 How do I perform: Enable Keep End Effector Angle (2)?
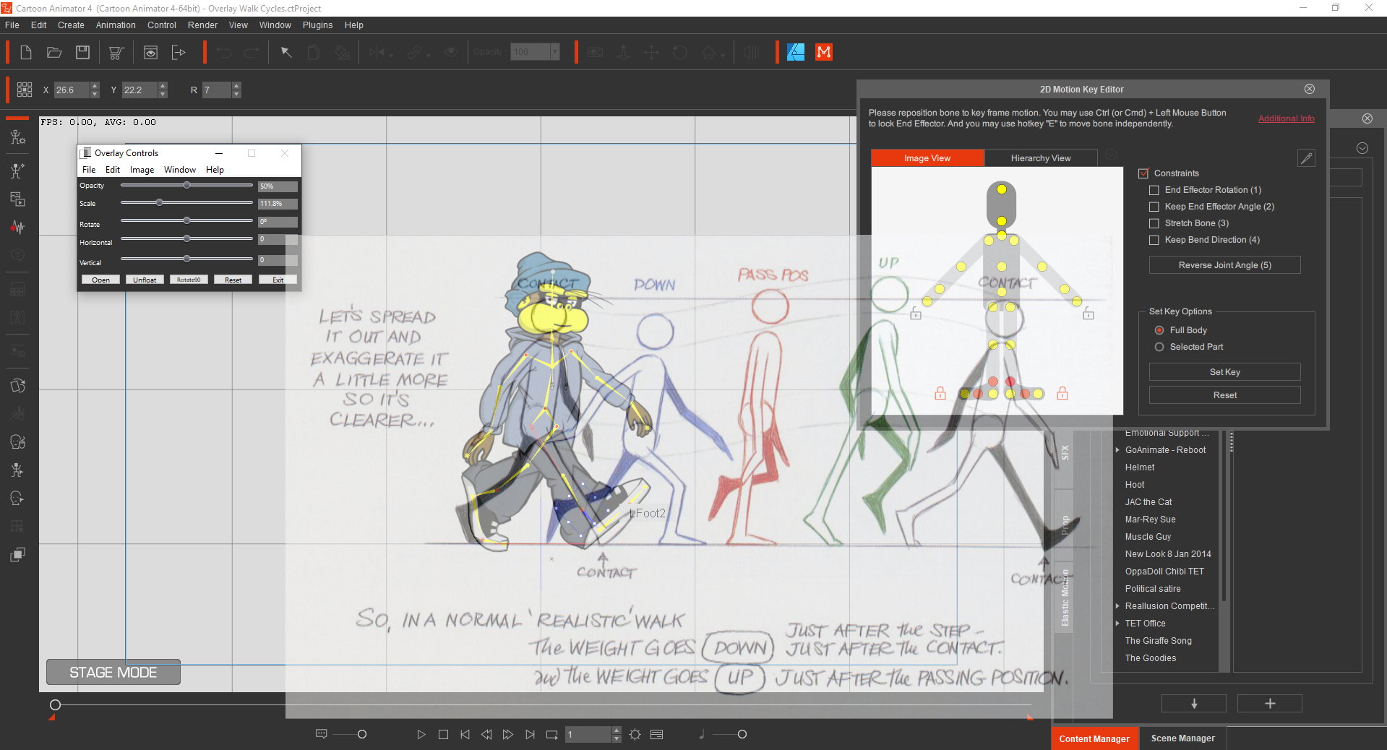[1154, 207]
